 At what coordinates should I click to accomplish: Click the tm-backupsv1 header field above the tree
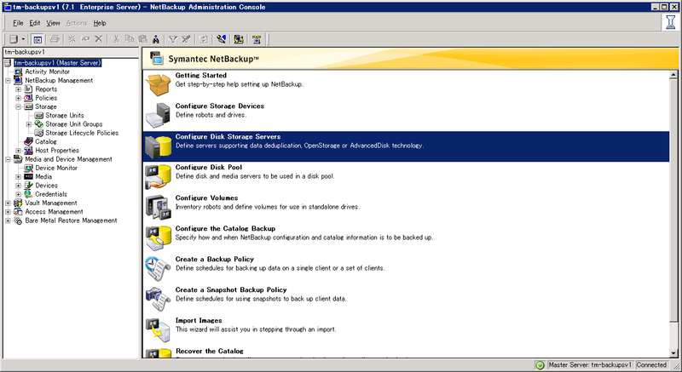[x=71, y=52]
